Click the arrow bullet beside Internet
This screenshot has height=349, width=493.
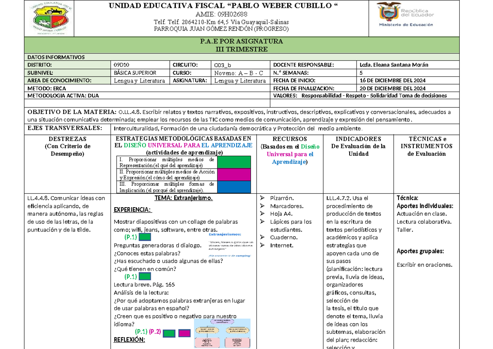click(263, 245)
